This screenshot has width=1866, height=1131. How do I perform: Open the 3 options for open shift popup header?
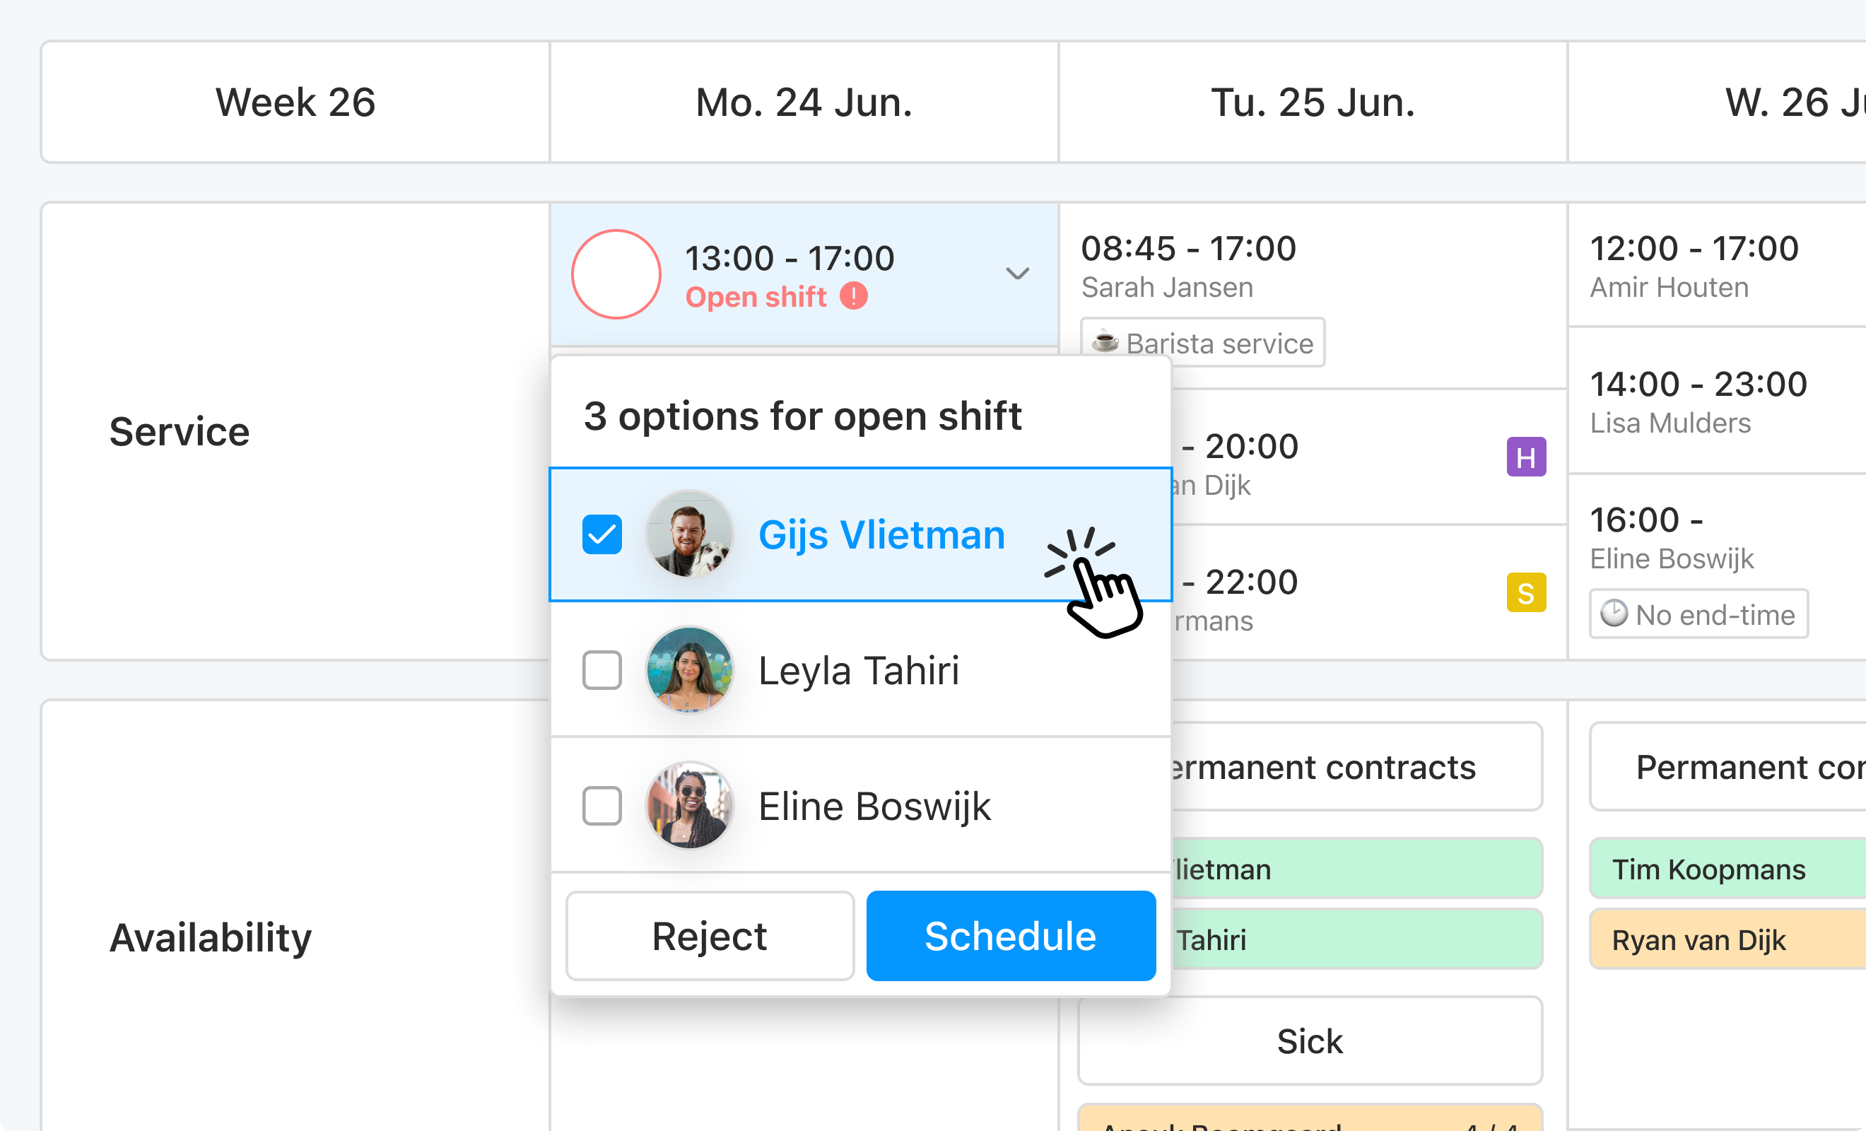tap(803, 415)
